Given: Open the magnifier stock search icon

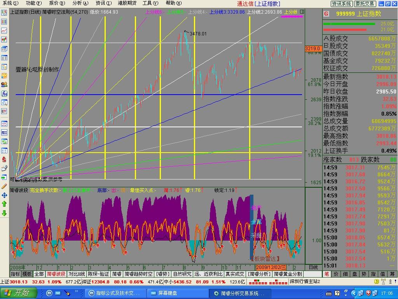Looking at the screenshot, I should pyautogui.click(x=4, y=102).
